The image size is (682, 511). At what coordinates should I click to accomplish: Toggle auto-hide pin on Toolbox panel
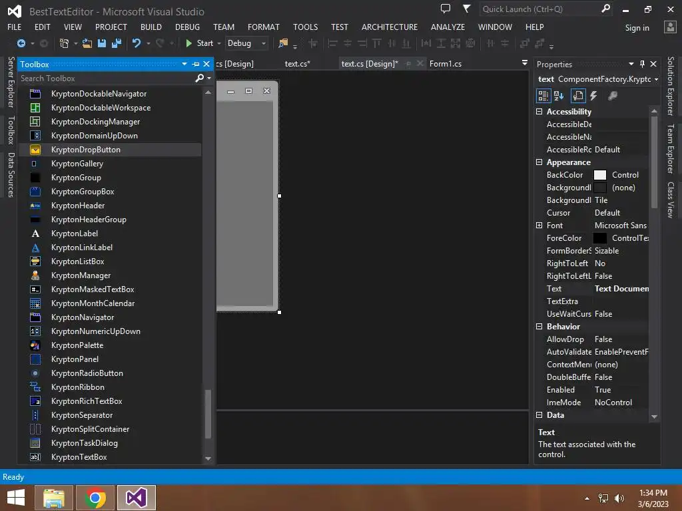click(x=196, y=64)
